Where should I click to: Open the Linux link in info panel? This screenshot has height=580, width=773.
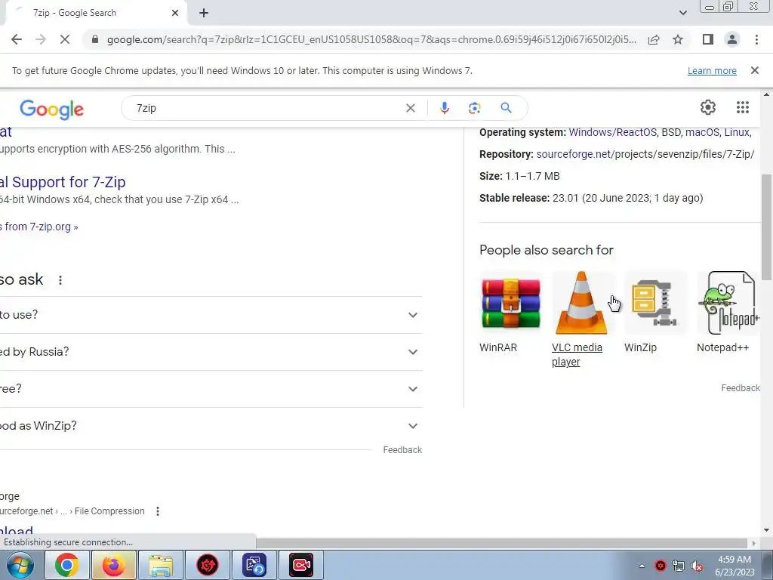(737, 132)
